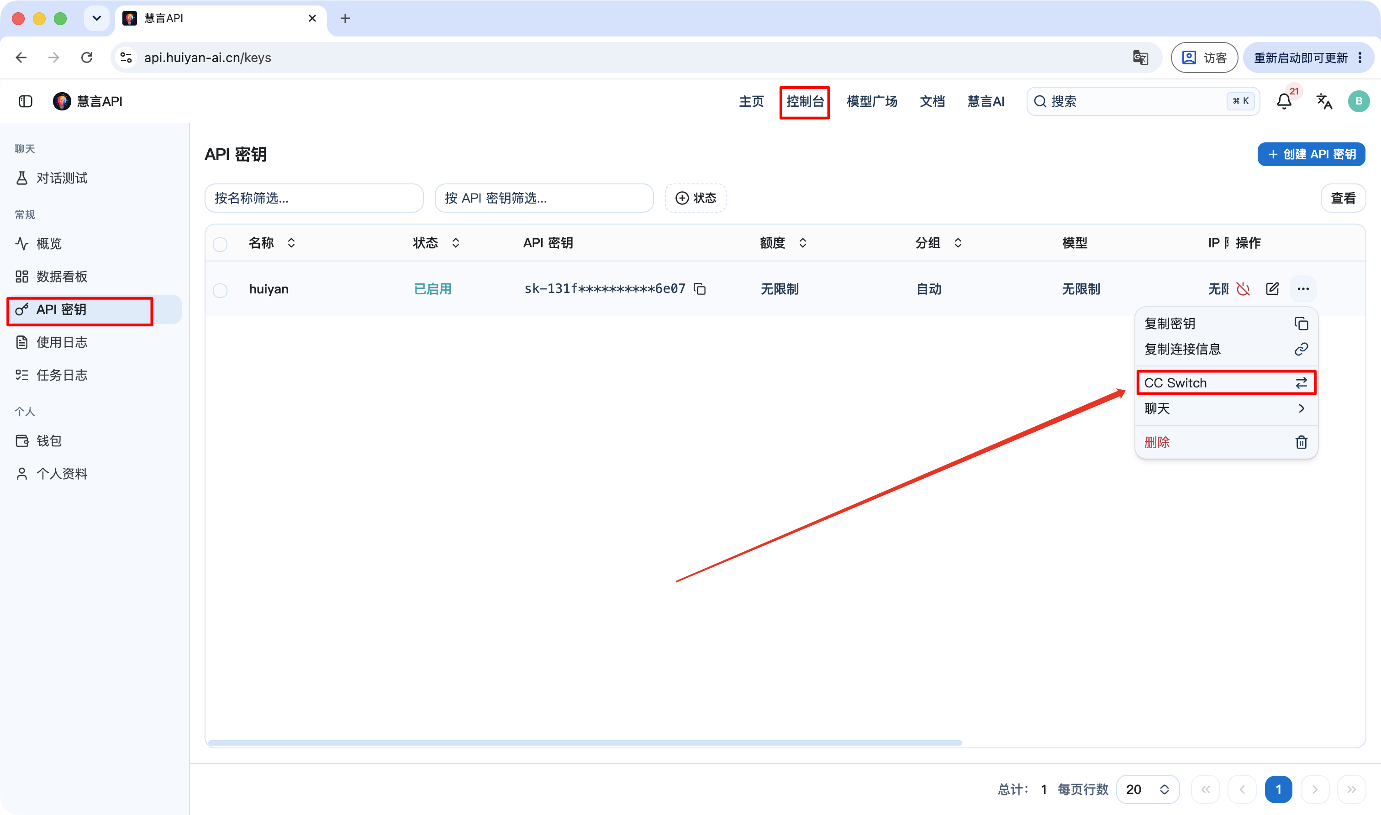Open a new browser tab
This screenshot has height=815, width=1381.
coord(345,18)
